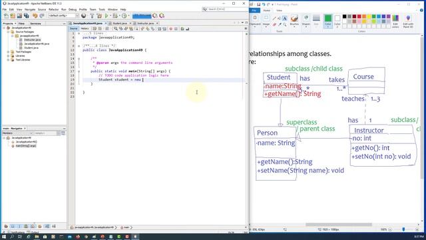Collapse JavaApplication49 project node
The image size is (426, 240).
(4, 28)
